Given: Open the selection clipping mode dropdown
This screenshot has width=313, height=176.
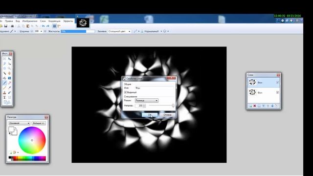Looking at the screenshot, I should point(166,31).
